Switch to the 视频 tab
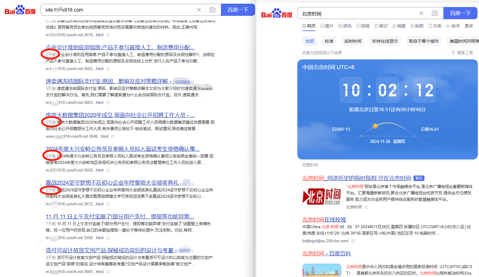This screenshot has width=479, height=277. 363,26
